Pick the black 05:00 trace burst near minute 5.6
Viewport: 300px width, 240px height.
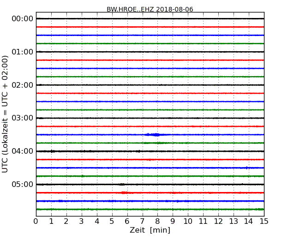[122, 184]
